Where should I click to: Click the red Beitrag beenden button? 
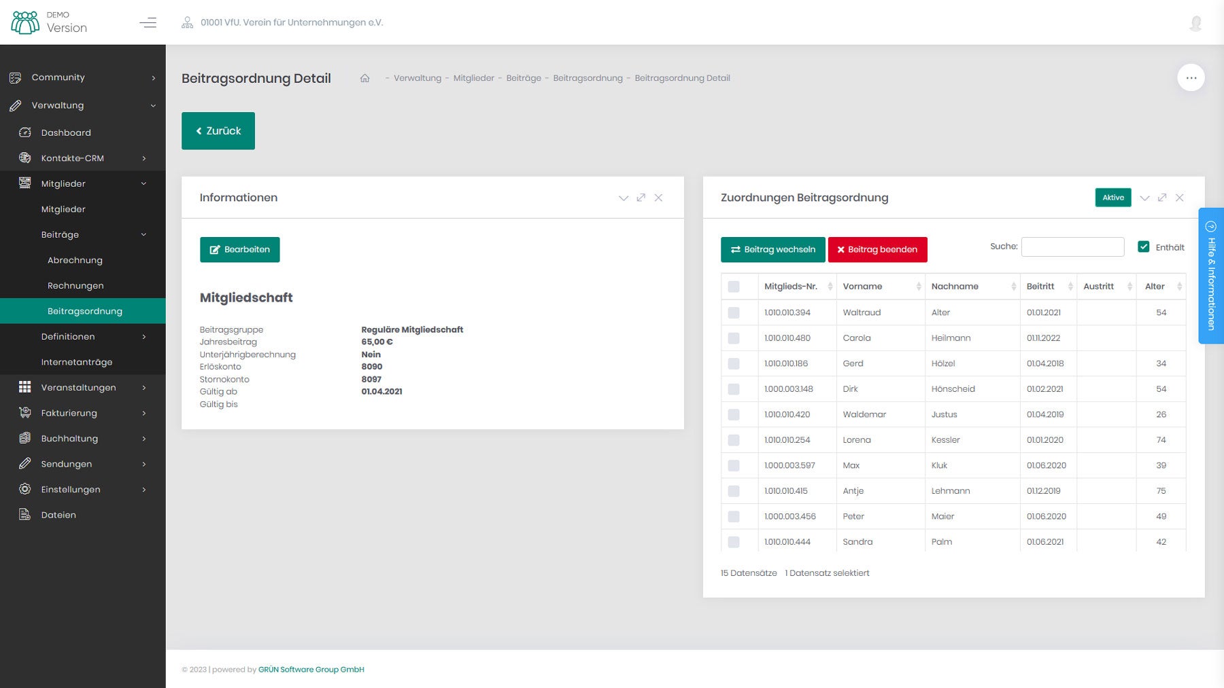click(x=877, y=249)
